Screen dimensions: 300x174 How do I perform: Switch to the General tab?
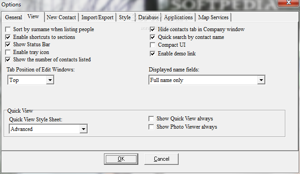click(x=13, y=17)
